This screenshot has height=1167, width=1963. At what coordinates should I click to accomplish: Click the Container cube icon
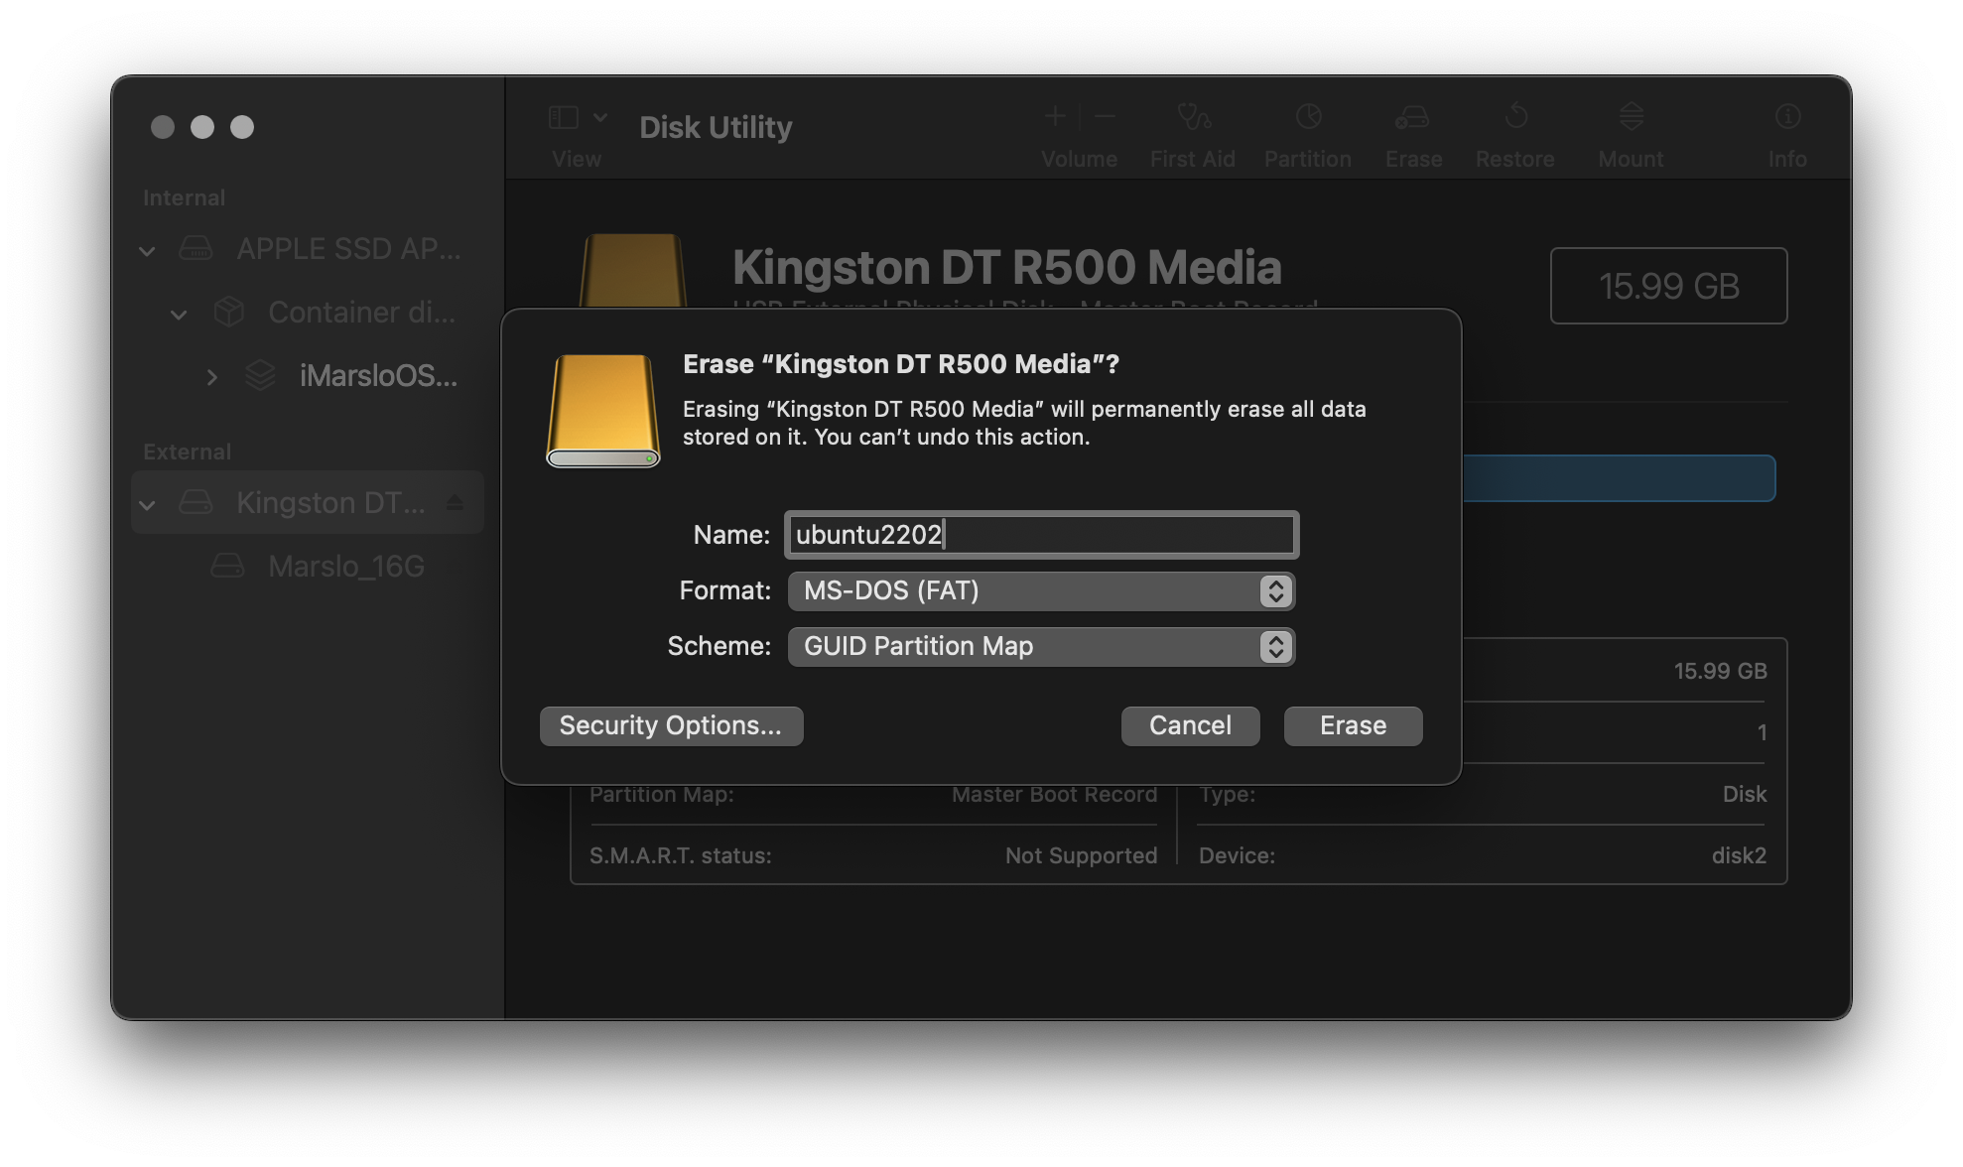(x=228, y=312)
